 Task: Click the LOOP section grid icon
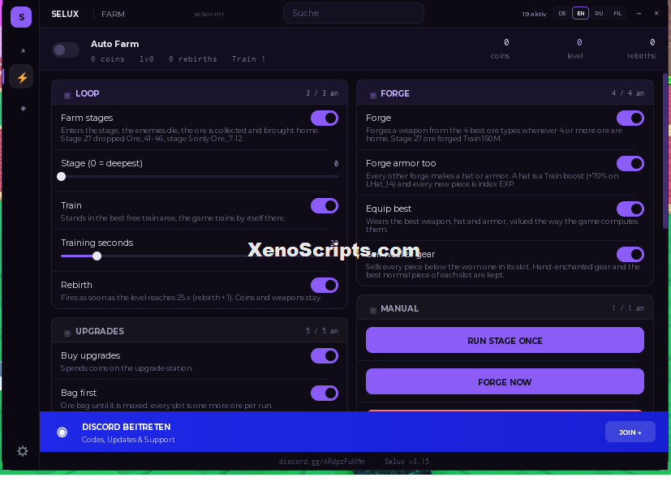click(x=67, y=95)
